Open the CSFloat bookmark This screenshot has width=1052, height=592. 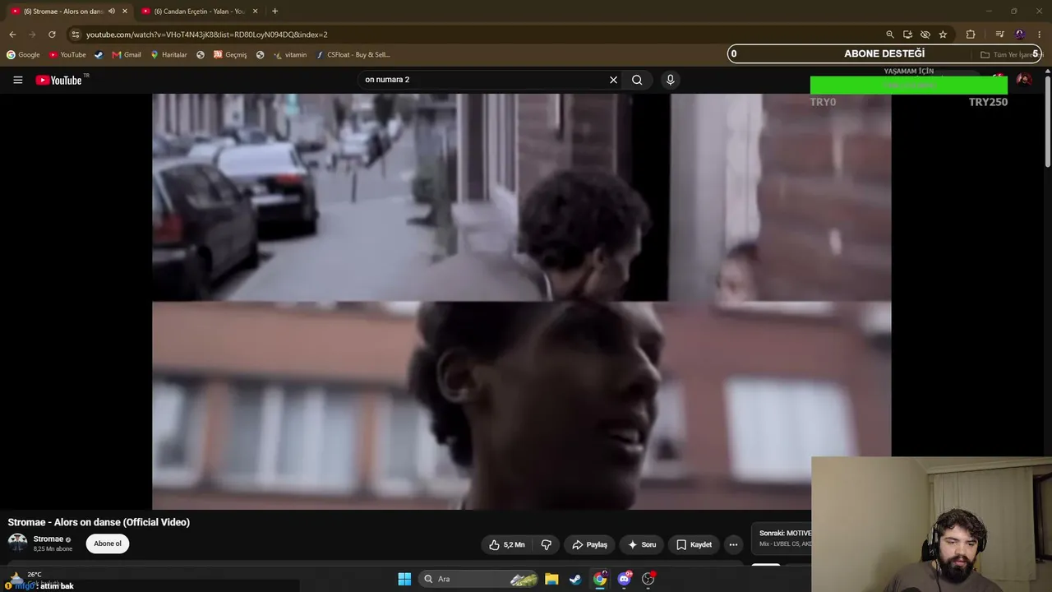tap(353, 55)
